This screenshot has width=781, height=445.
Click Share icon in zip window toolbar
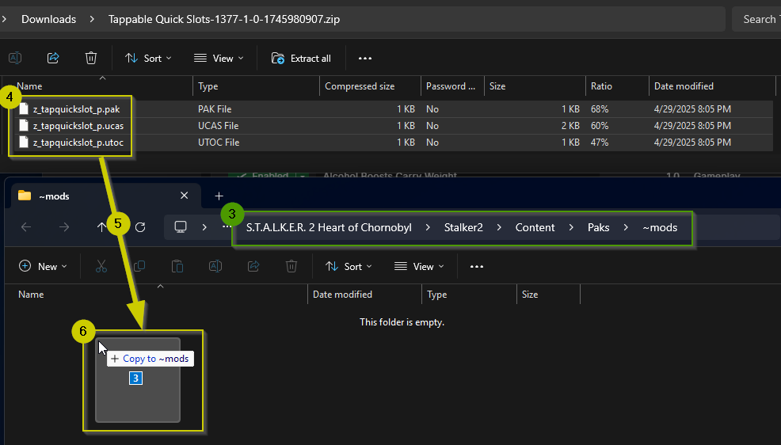(53, 59)
